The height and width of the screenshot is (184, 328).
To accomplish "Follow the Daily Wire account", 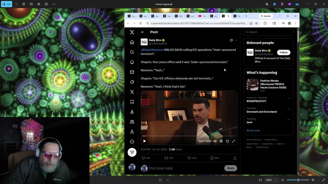I will [x=284, y=52].
